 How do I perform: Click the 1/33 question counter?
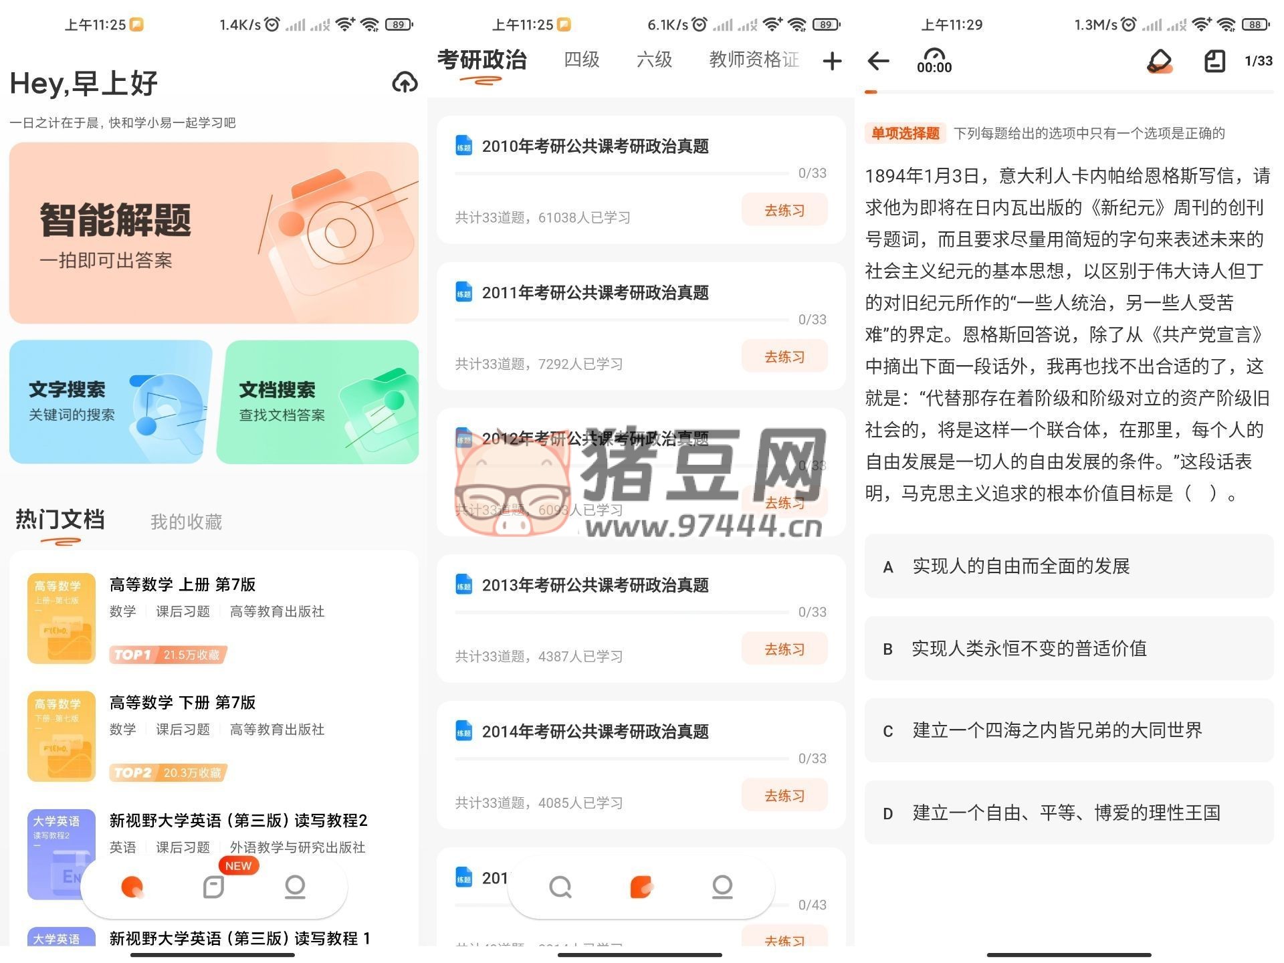(x=1258, y=61)
